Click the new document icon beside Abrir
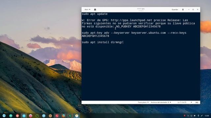 (95, 10)
